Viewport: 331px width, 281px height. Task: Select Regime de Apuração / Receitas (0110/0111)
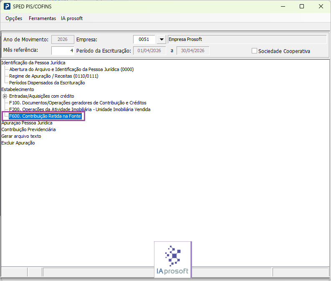click(54, 76)
